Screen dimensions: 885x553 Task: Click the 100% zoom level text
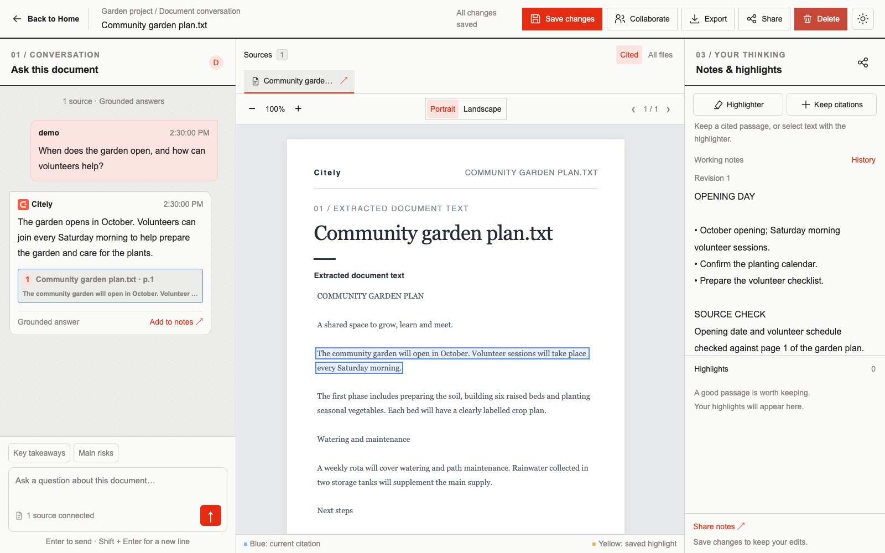pos(275,109)
